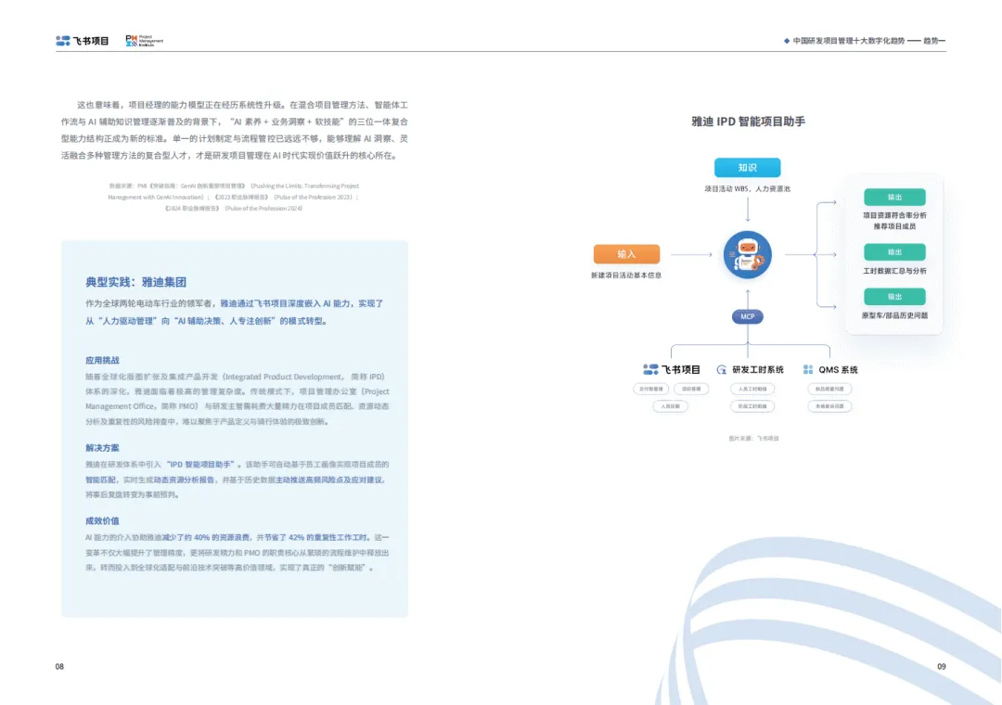
Task: Click the text 推荐项目成员
Action: [894, 226]
